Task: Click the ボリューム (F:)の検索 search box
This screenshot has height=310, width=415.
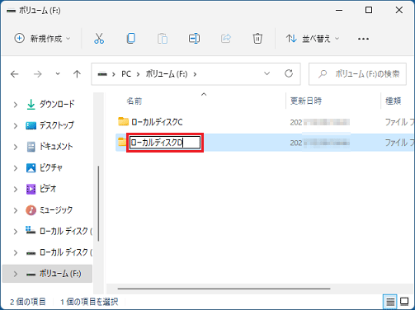Action: [x=357, y=74]
